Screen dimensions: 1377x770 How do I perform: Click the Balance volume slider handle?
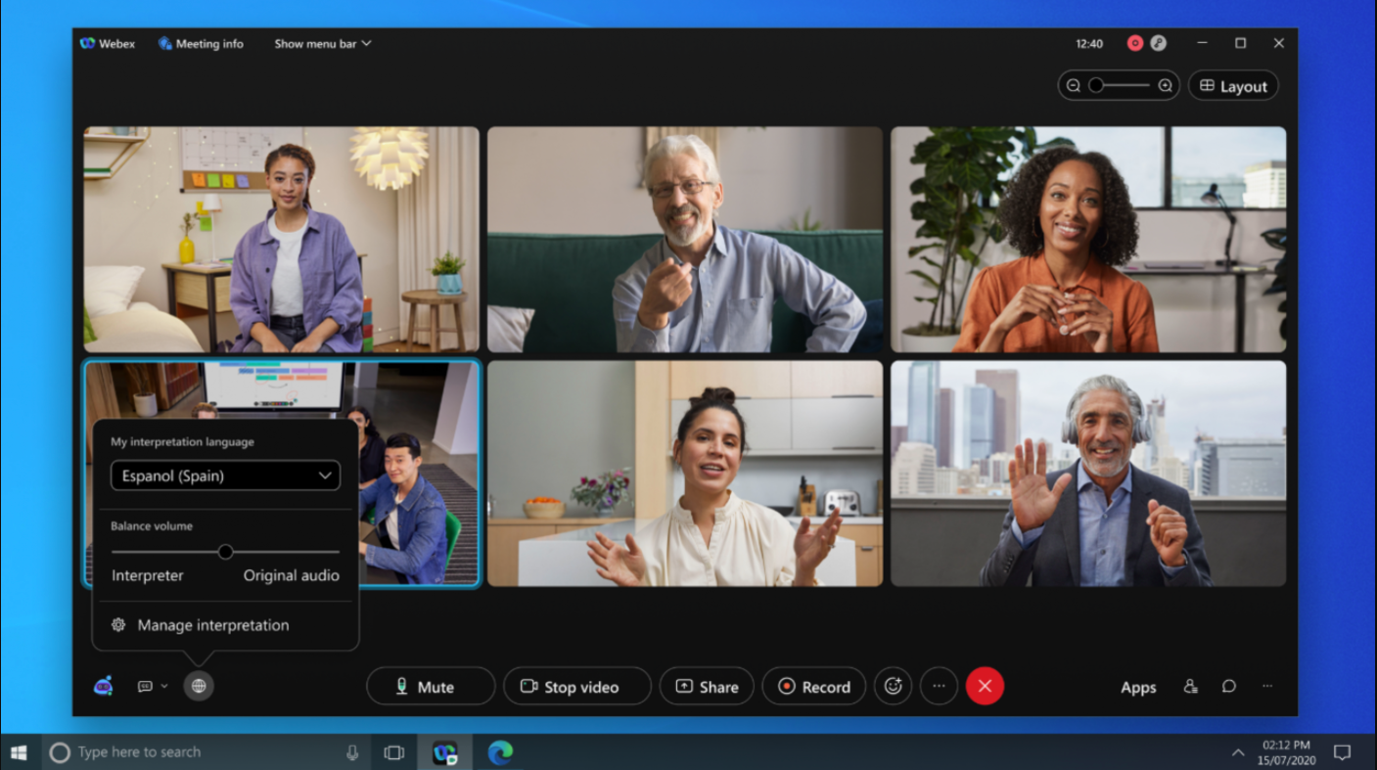coord(225,552)
